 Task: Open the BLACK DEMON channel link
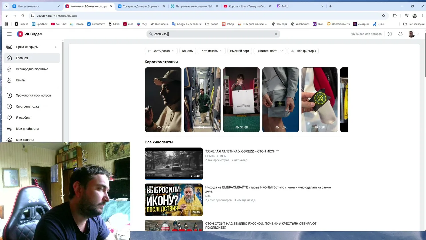[x=216, y=156]
